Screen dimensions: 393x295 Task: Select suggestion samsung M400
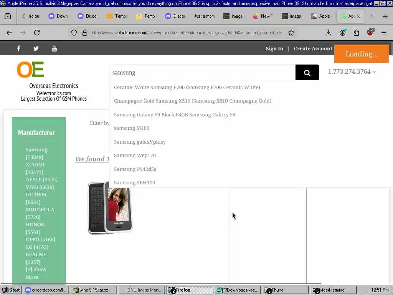point(132,128)
